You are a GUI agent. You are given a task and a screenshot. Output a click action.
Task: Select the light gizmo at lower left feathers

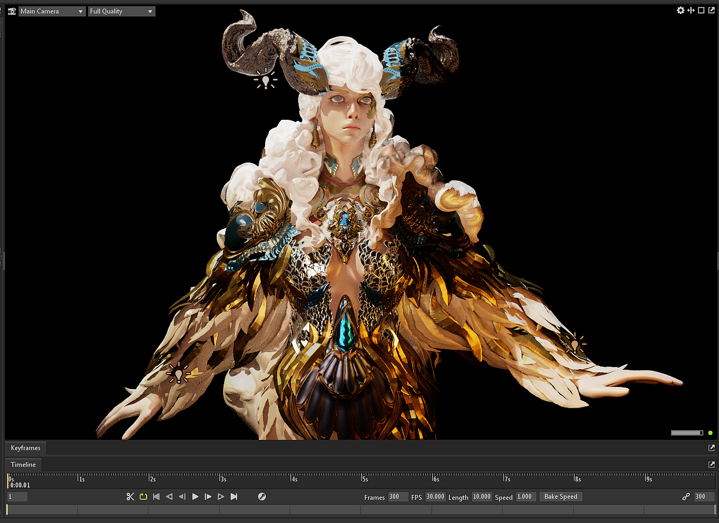click(179, 373)
